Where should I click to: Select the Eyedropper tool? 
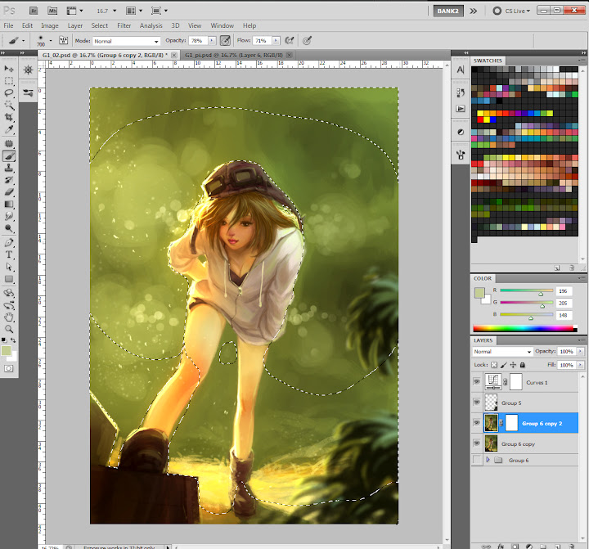tap(9, 130)
